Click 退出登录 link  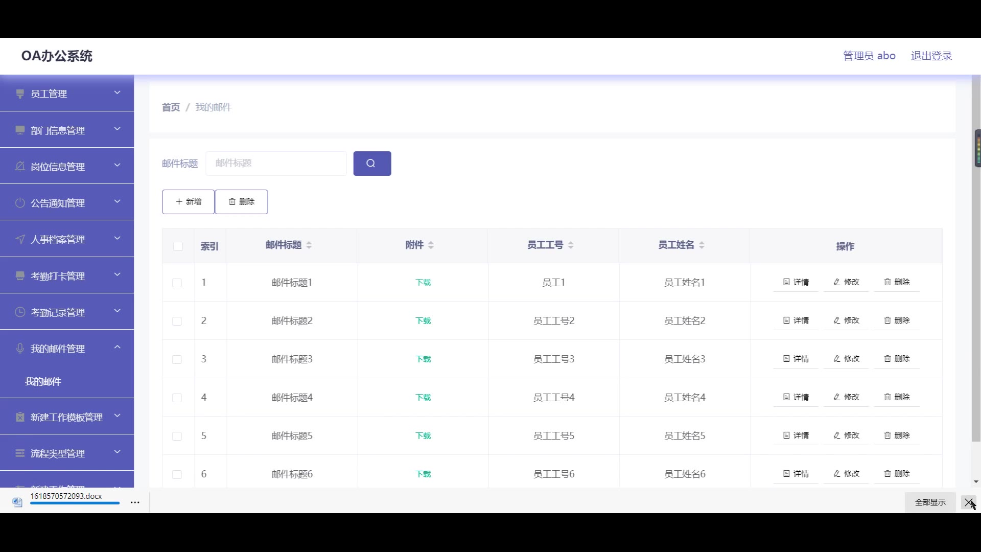click(x=931, y=56)
